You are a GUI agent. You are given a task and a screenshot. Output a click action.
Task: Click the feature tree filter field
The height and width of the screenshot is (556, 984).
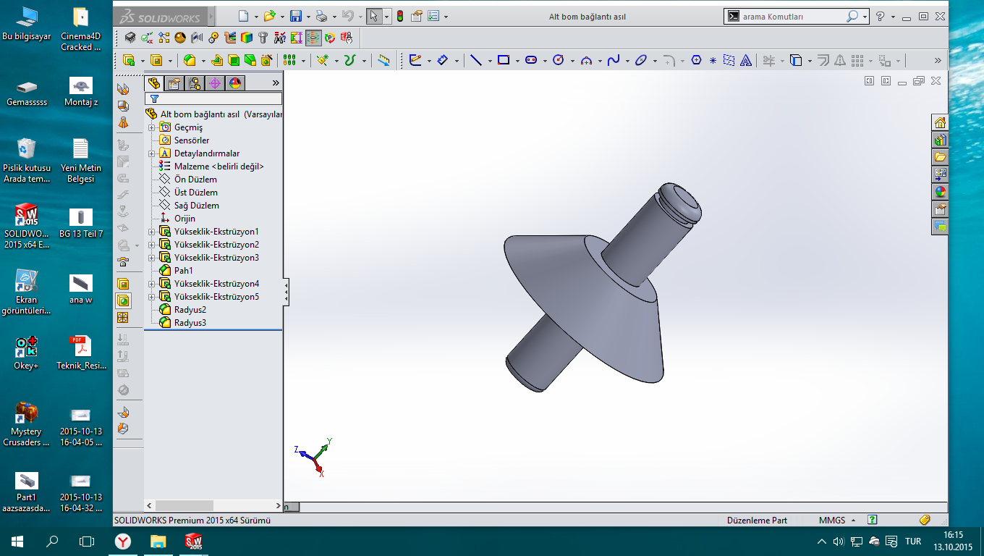213,98
